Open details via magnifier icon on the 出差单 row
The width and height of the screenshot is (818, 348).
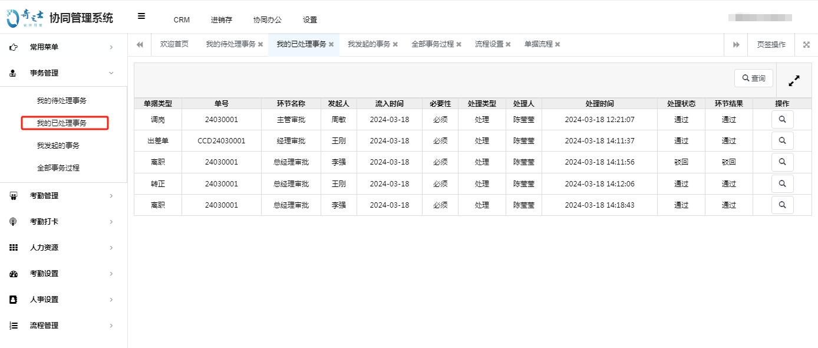[782, 140]
